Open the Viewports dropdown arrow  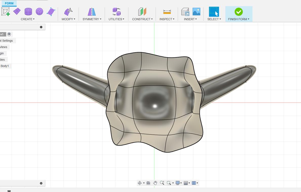point(197,183)
